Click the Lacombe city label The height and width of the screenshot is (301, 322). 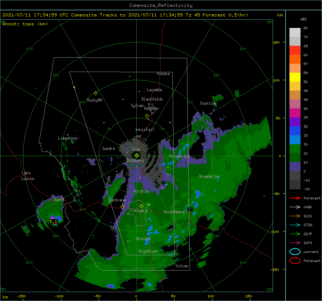click(x=155, y=90)
